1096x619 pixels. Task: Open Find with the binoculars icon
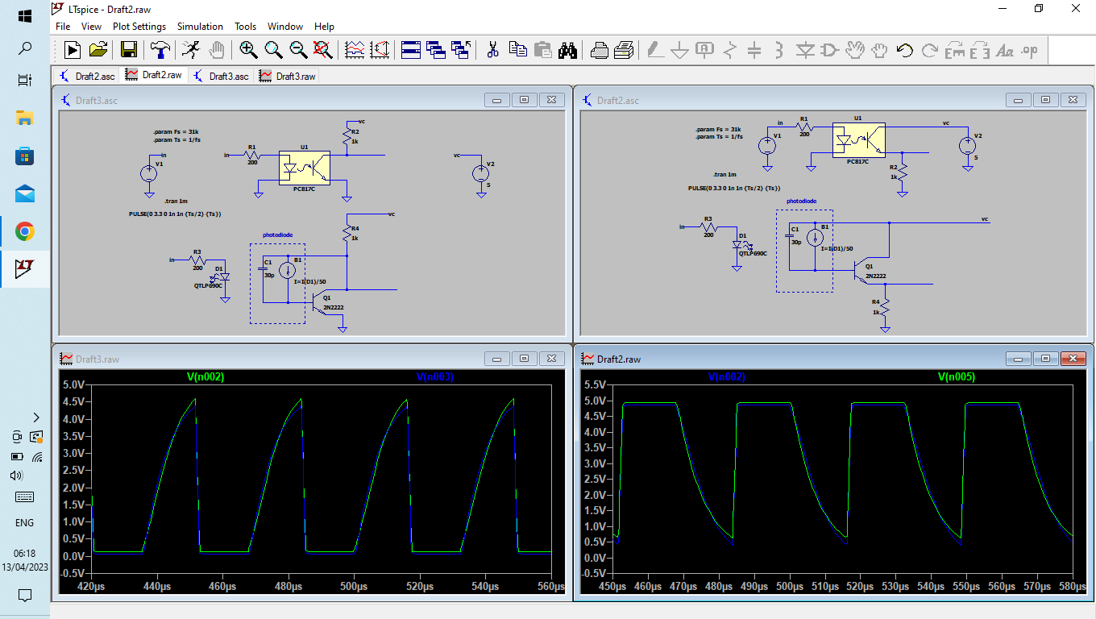point(568,50)
